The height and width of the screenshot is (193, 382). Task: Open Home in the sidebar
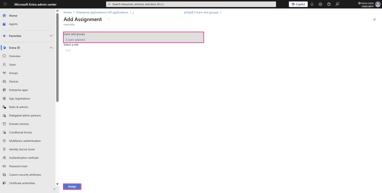pos(13,16)
